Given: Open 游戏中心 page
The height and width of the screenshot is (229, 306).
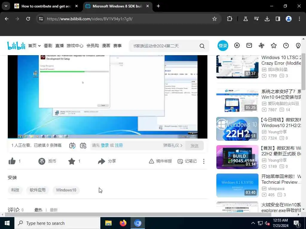Looking at the screenshot, I should click(75, 46).
